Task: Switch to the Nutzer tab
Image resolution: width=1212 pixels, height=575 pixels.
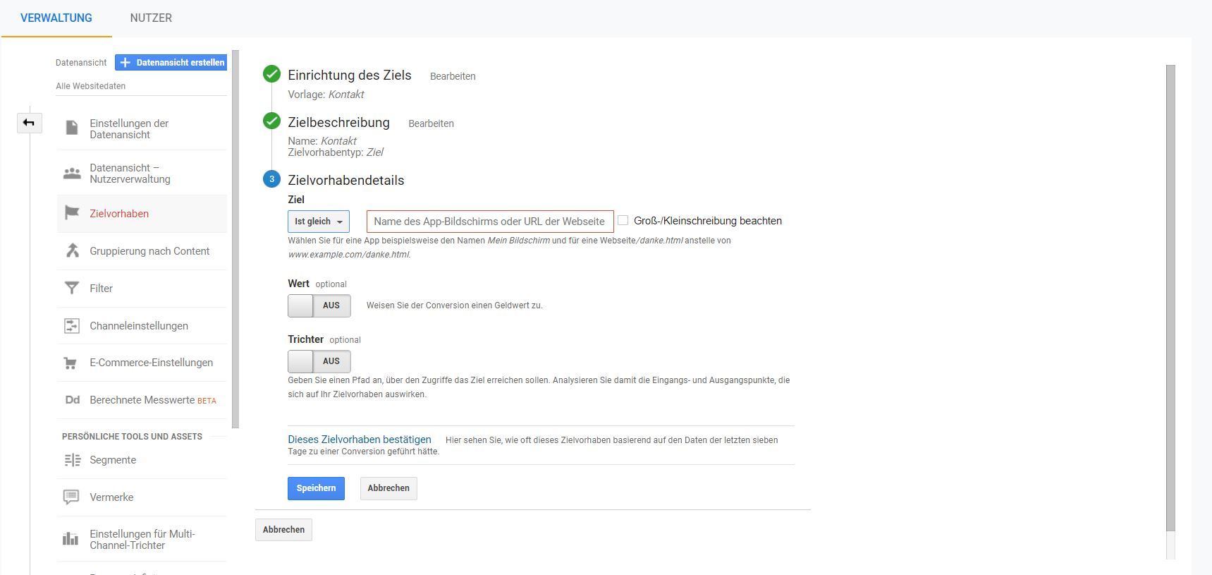Action: 151,18
